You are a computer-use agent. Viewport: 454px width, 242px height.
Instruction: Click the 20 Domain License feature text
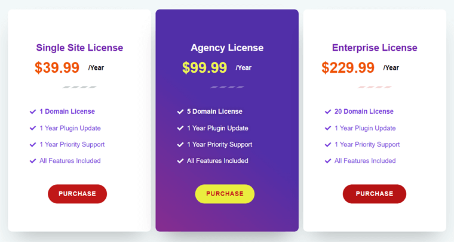(x=364, y=111)
